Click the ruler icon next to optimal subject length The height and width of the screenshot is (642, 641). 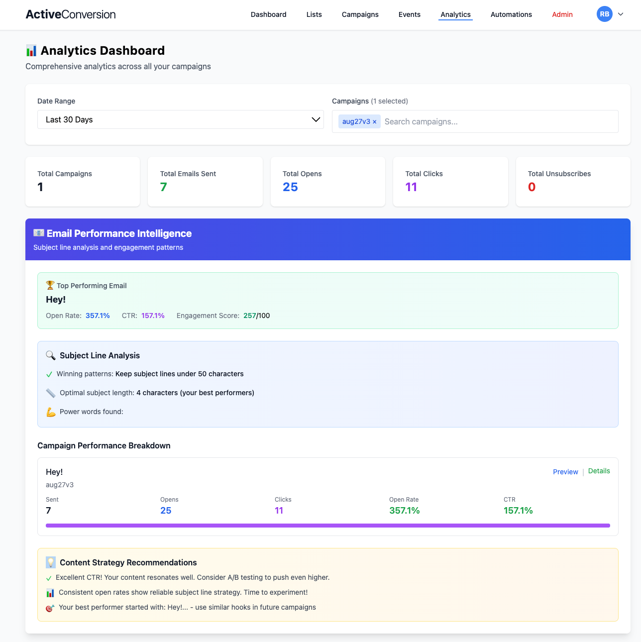click(51, 393)
